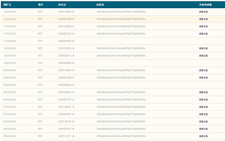The height and width of the screenshot is (141, 225).
Task: Open info icon next to 0.00149899
Action: [x=73, y=70]
